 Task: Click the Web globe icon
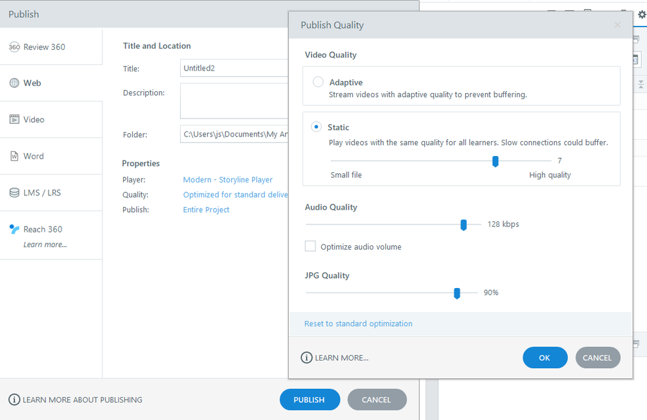[x=14, y=83]
